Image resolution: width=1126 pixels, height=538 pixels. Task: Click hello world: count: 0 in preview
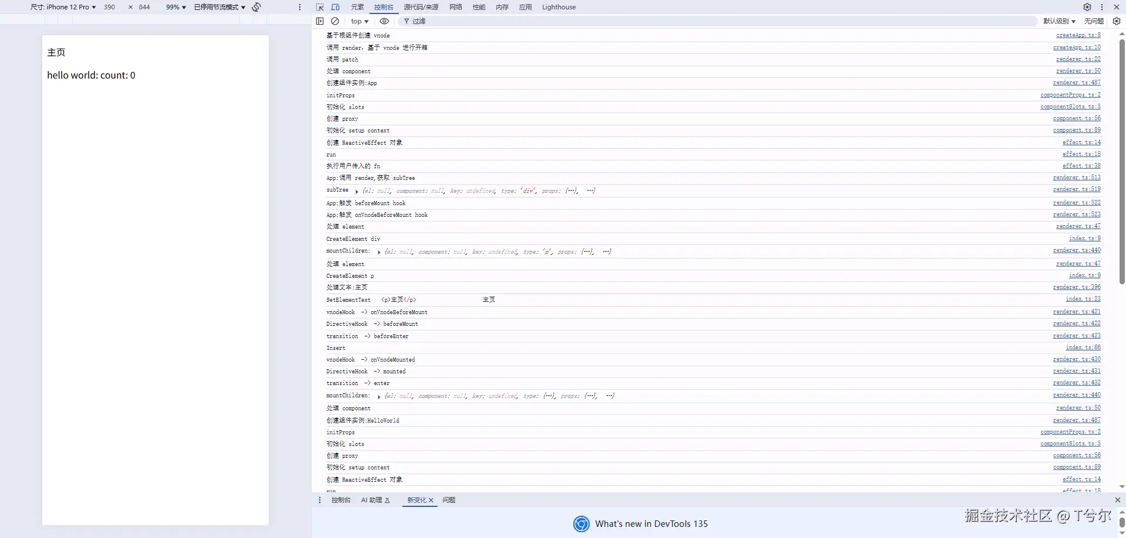91,75
